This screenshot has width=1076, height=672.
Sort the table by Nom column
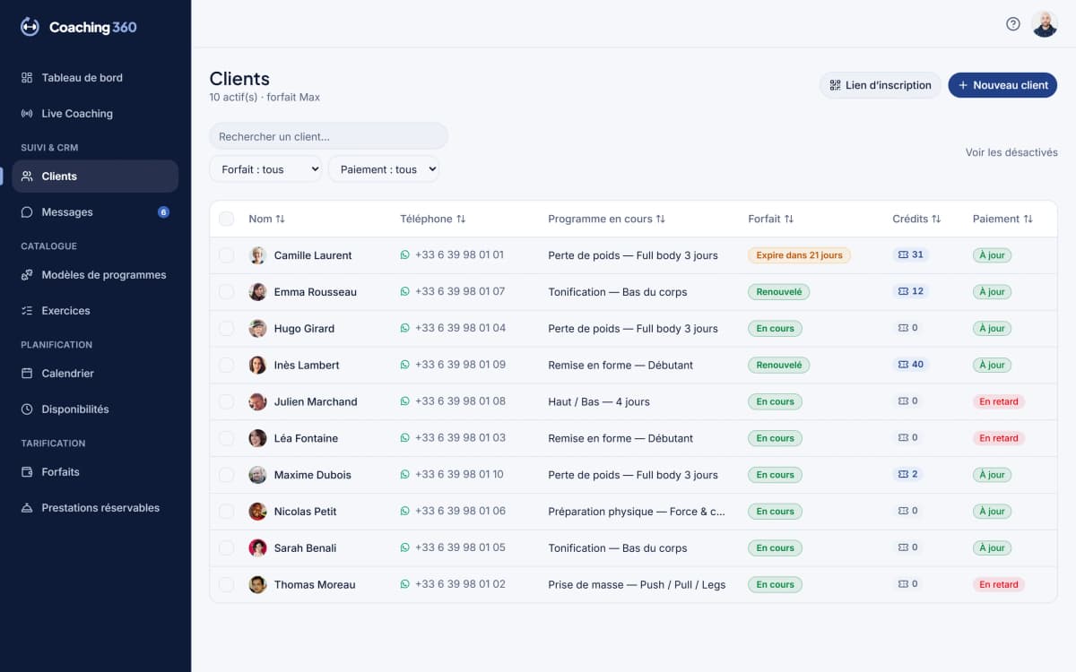266,219
